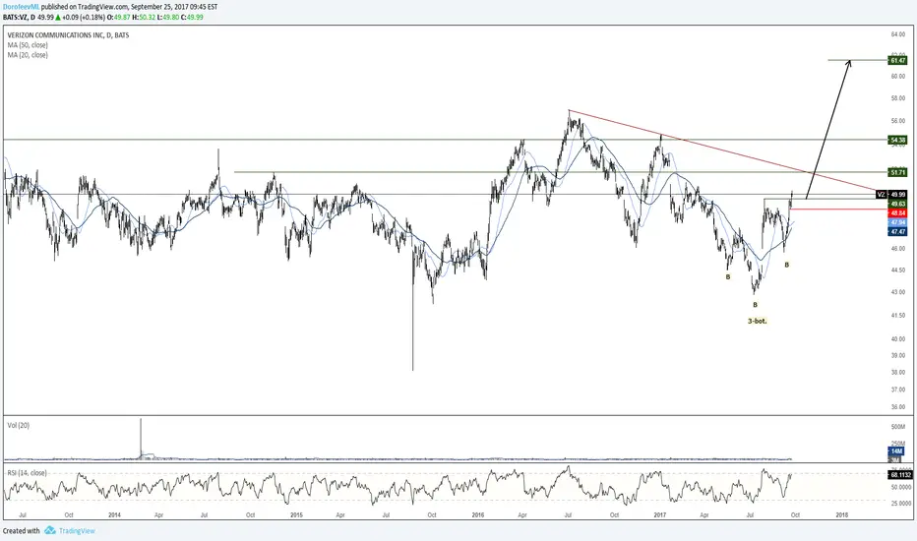Click the 'MA (50, close)' indicator label
The height and width of the screenshot is (541, 917).
(28, 45)
